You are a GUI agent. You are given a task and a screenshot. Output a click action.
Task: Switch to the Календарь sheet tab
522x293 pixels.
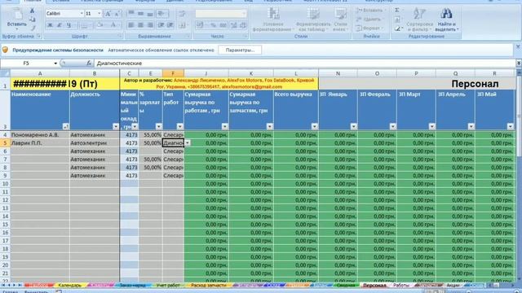click(x=70, y=286)
